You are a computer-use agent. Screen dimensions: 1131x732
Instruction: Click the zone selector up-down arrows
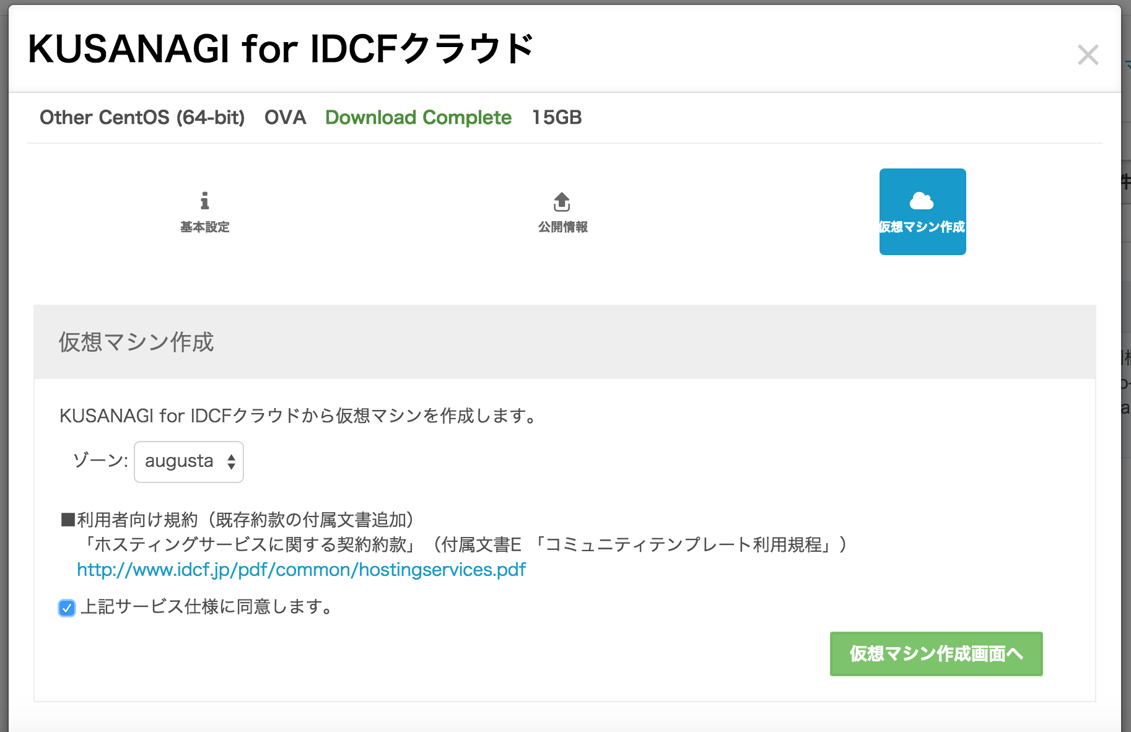point(231,461)
